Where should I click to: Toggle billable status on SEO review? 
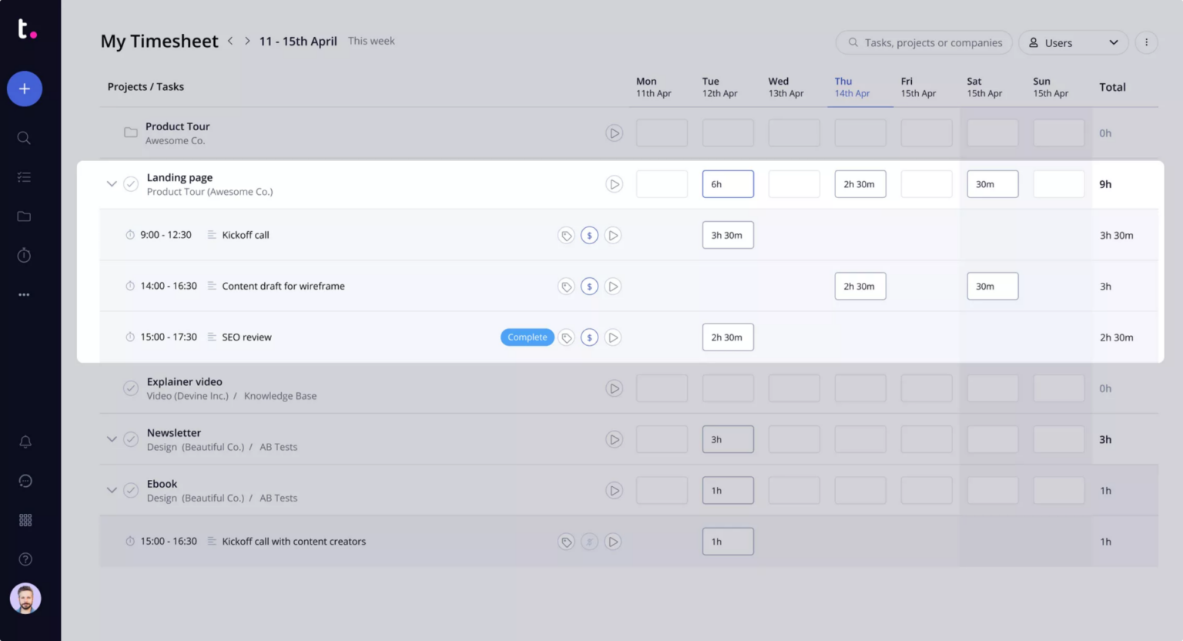point(589,337)
